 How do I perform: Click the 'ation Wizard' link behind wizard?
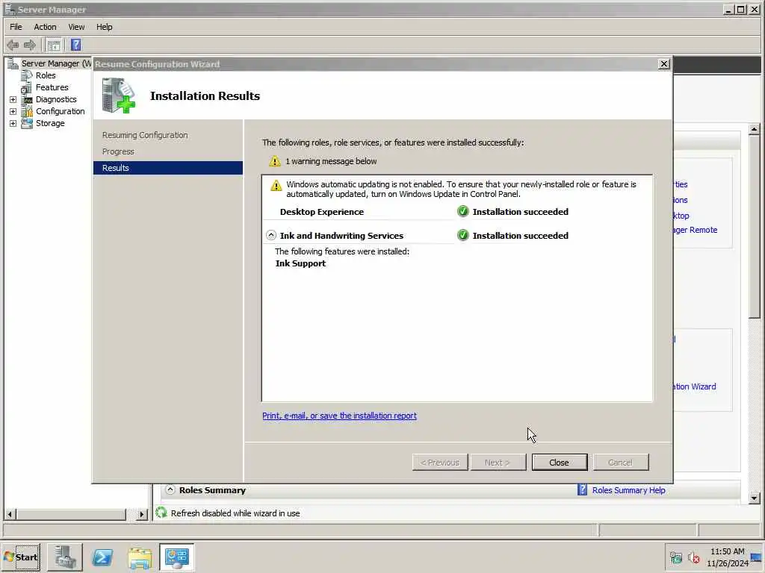[x=696, y=386]
